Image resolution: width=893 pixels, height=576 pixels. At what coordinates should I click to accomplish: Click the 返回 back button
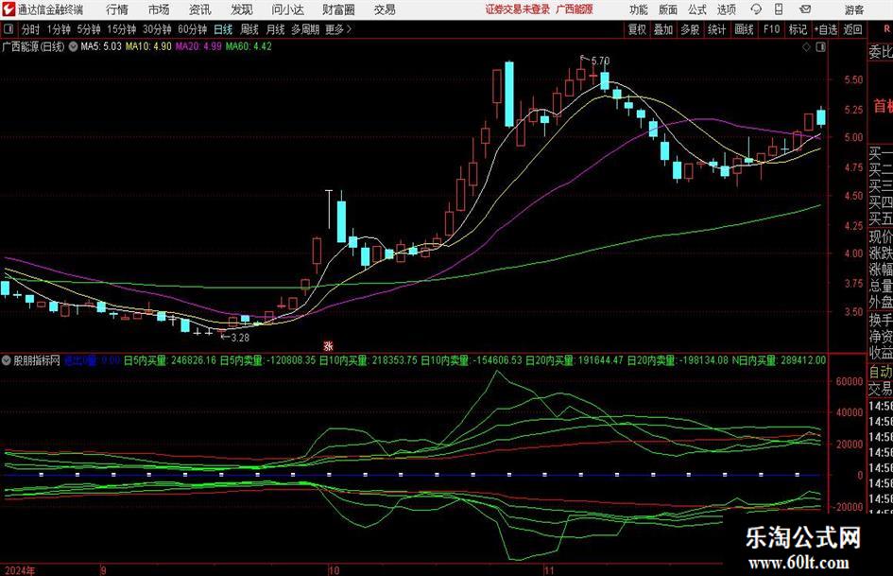click(x=852, y=29)
